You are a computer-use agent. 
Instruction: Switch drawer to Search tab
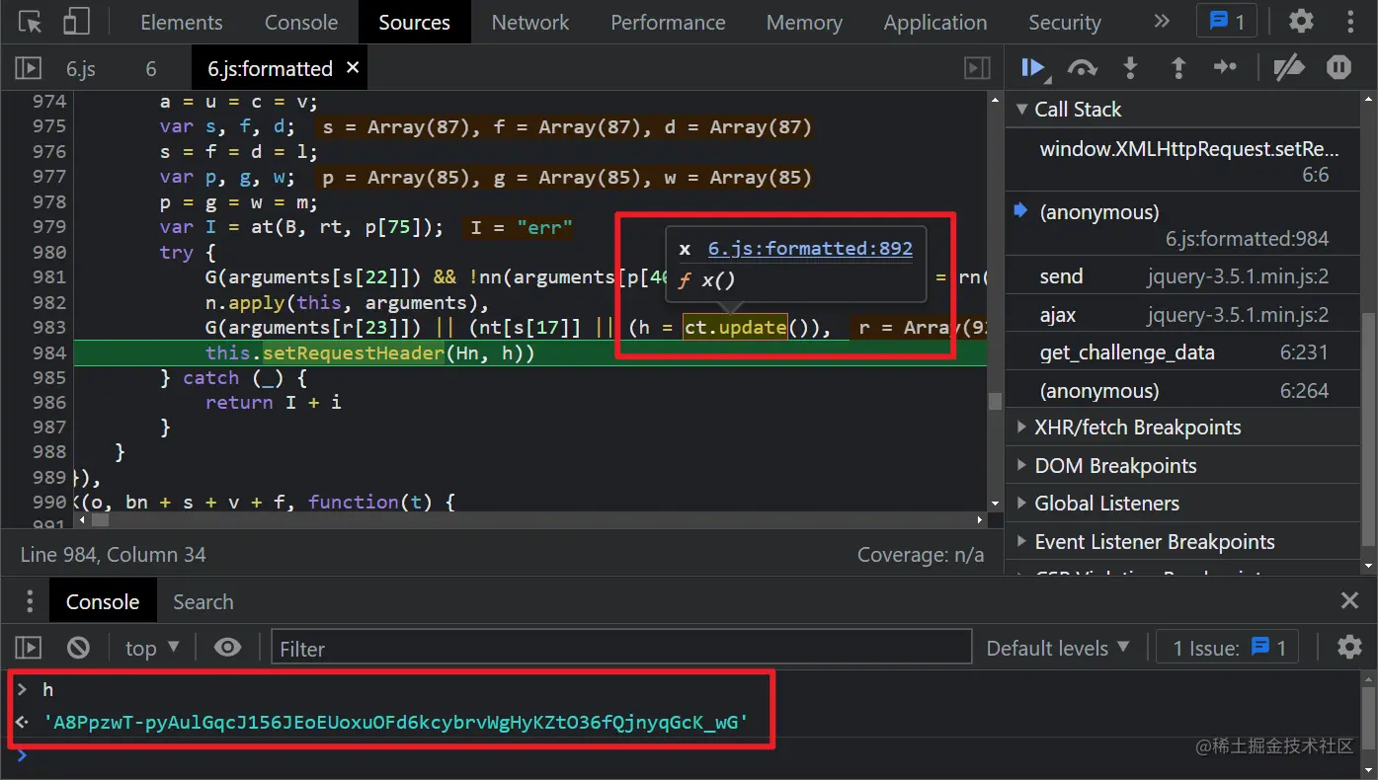(x=203, y=602)
